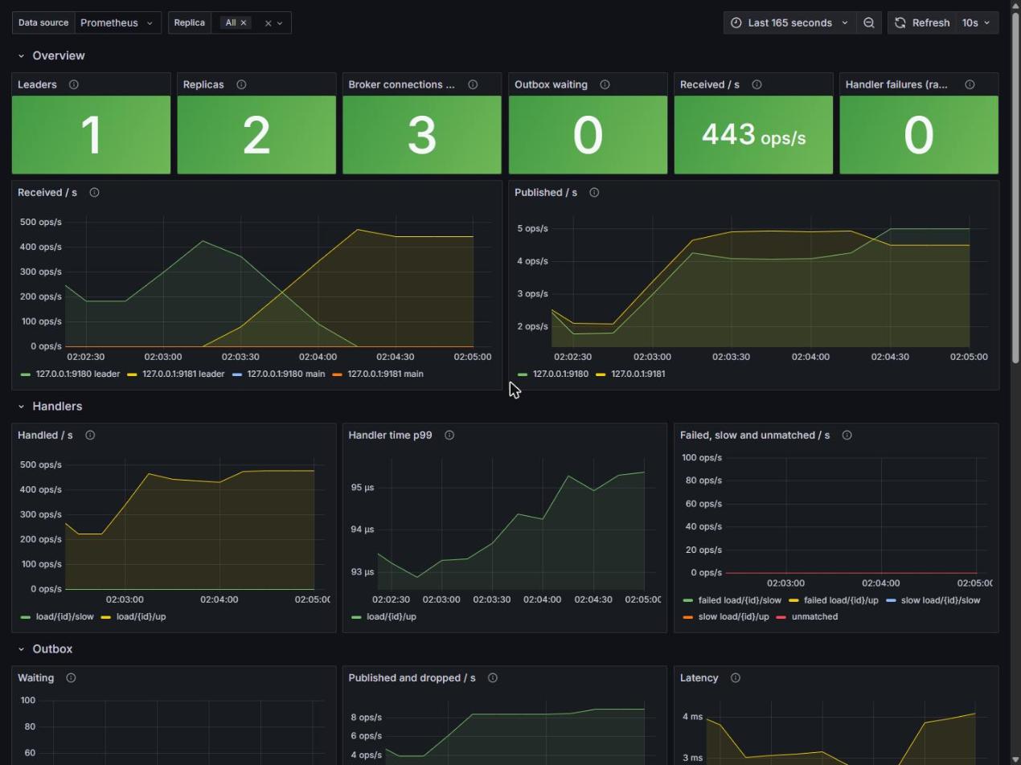The image size is (1021, 765).
Task: Toggle load/{id}/up series in Handled legend
Action: (x=141, y=616)
